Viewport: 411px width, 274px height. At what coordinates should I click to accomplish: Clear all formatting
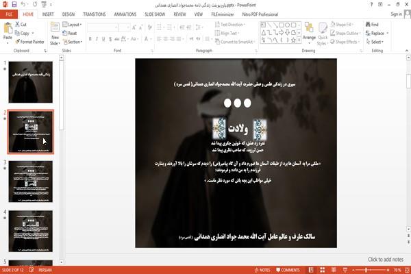click(x=149, y=27)
